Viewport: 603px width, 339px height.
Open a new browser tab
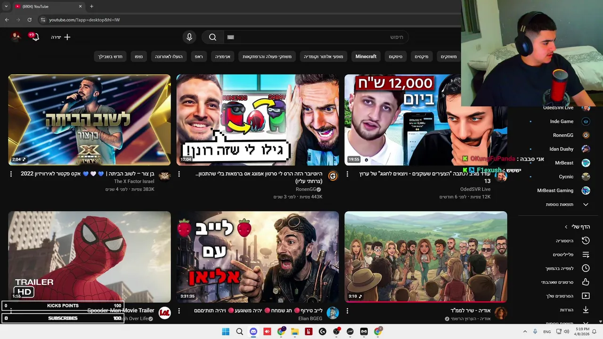coord(91,7)
